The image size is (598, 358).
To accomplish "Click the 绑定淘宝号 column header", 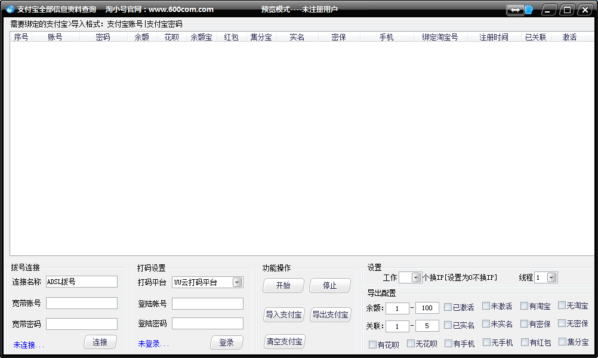I will 440,37.
